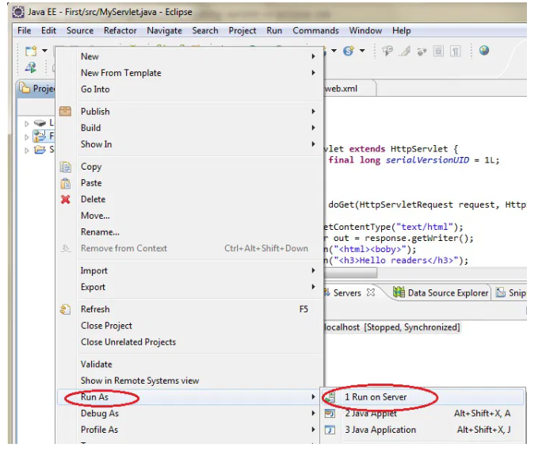Switch to the web.xml editor tab
The height and width of the screenshot is (455, 542).
(341, 89)
